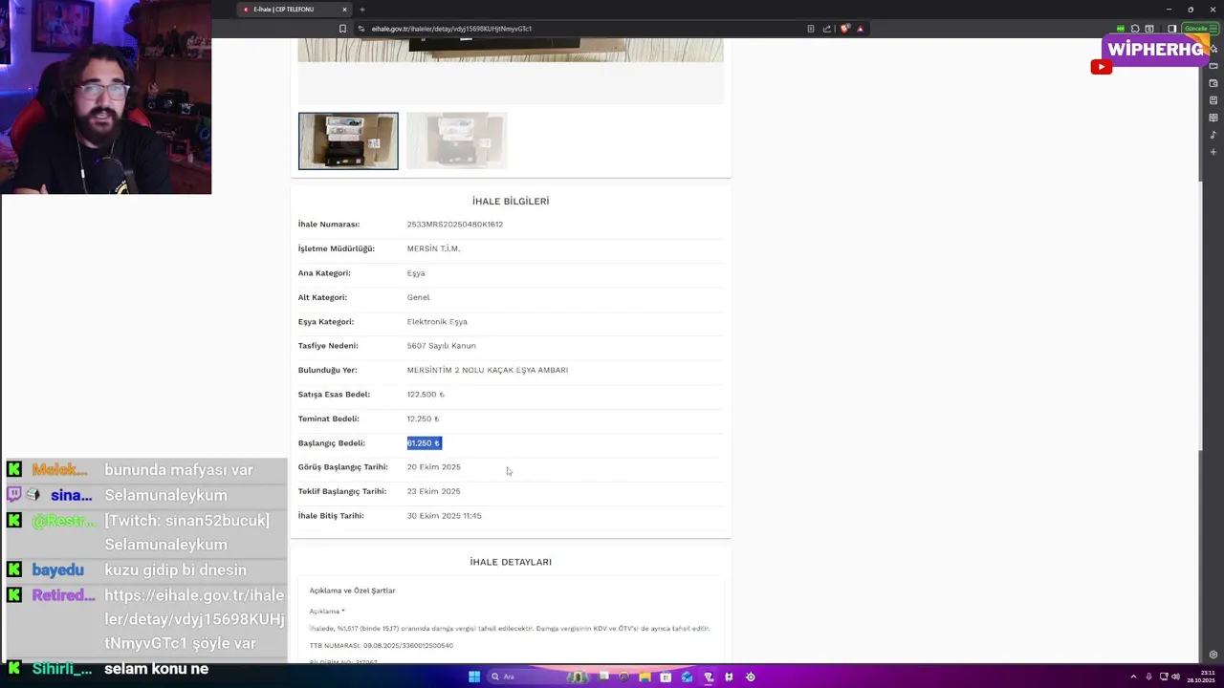Screen dimensions: 1224x688
Task: Close the E-İhale CEP TELEFONU tab
Action: 344,10
